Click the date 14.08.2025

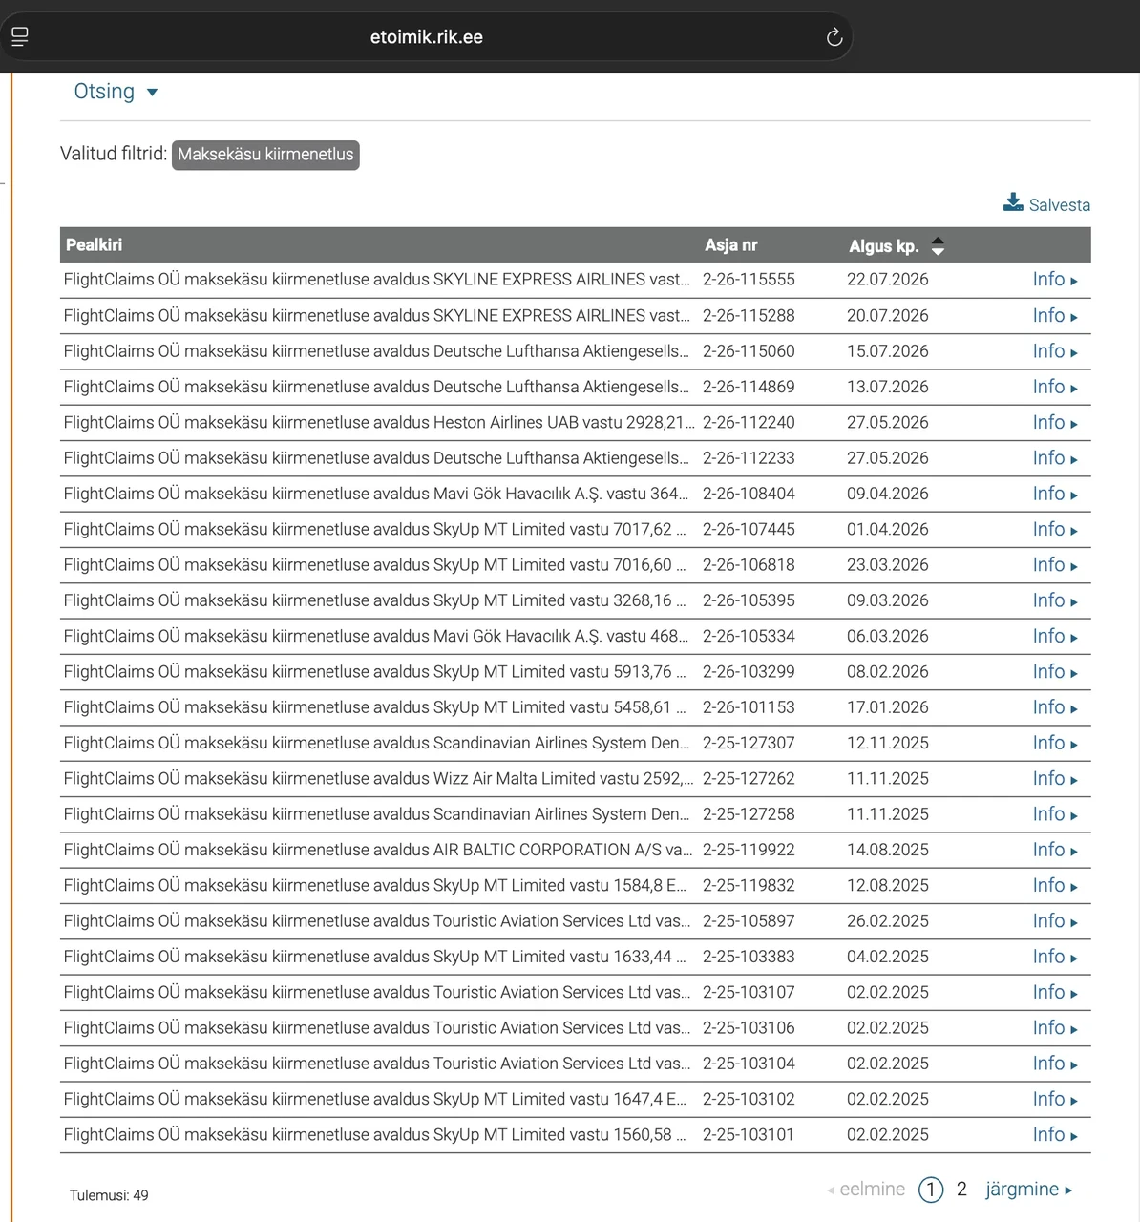click(887, 850)
